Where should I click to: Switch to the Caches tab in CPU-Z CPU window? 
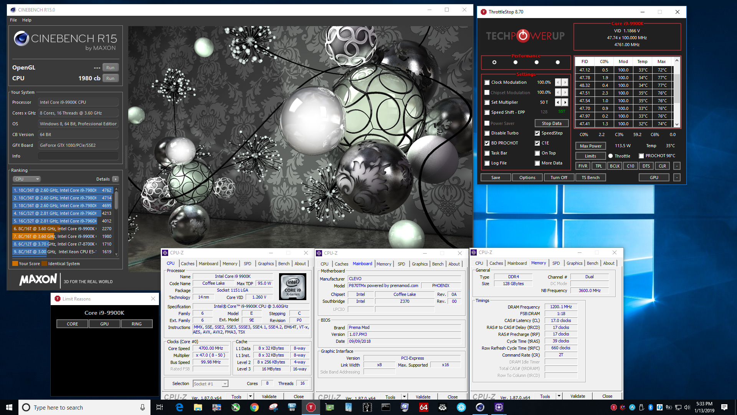click(x=188, y=264)
